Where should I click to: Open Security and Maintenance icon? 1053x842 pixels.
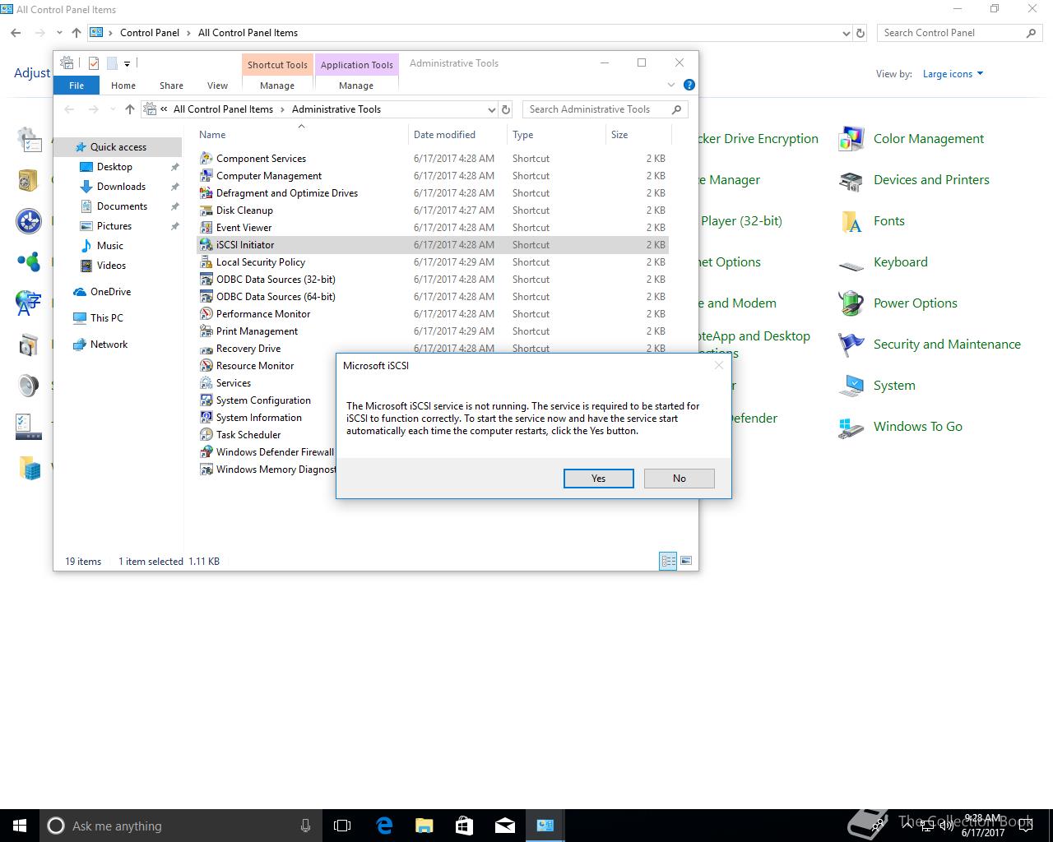[x=851, y=345]
